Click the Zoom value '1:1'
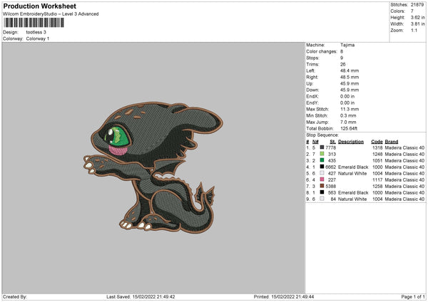 click(414, 30)
